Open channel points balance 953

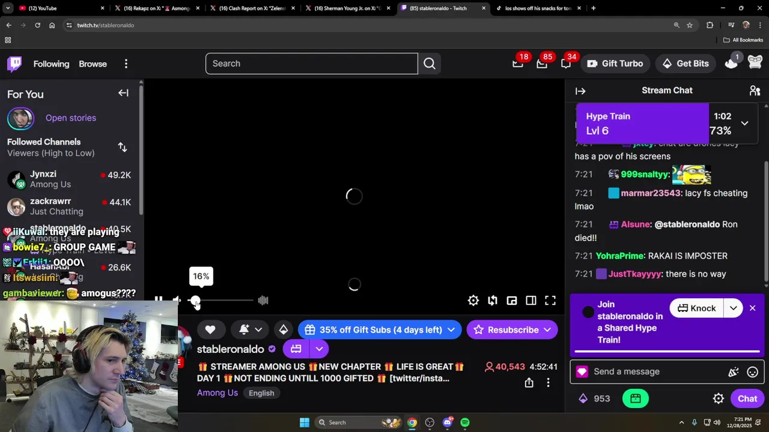[x=594, y=399]
